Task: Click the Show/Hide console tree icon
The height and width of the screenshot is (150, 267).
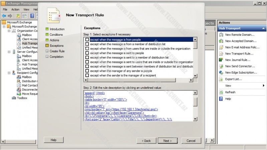Action: coord(24,16)
